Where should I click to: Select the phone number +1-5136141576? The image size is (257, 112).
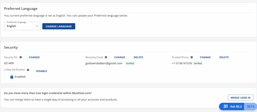[182, 63]
